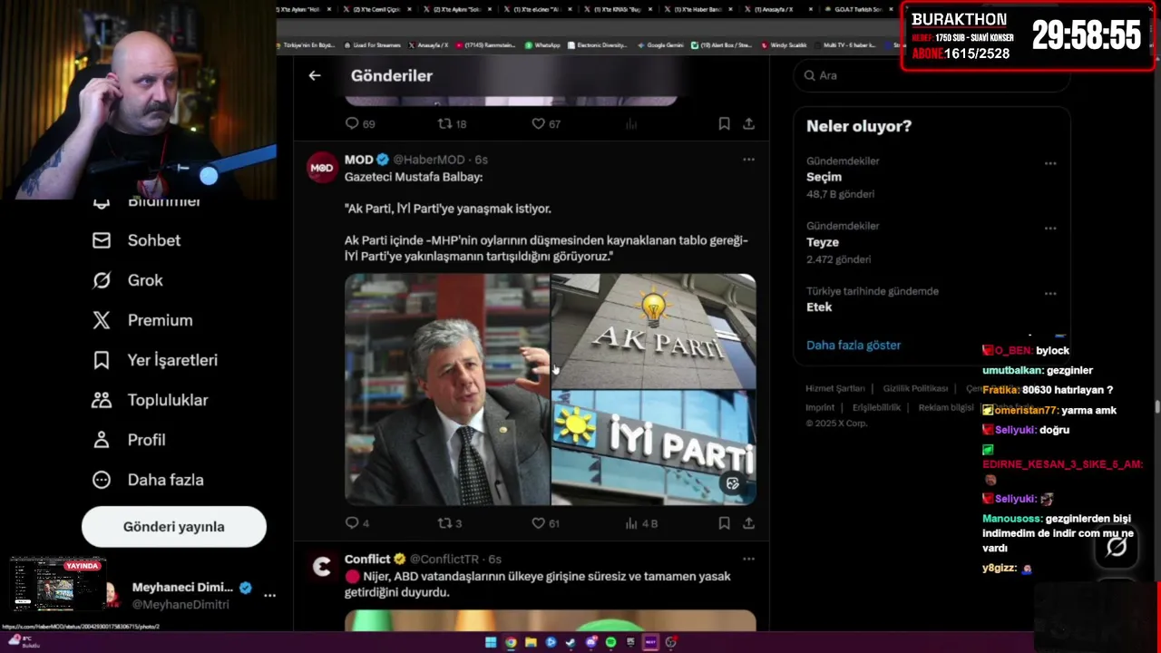Click Daha fazla göster link

click(x=854, y=346)
